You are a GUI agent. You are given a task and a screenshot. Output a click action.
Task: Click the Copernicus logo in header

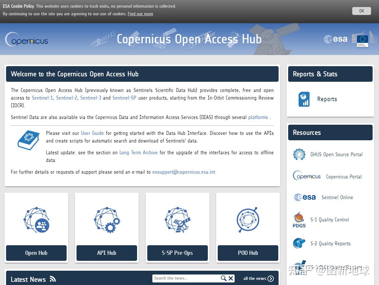pyautogui.click(x=26, y=39)
